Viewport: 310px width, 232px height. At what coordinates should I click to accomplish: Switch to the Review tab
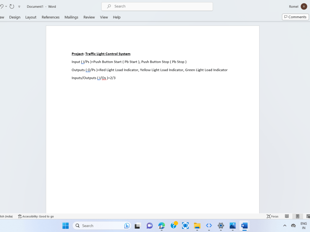(89, 17)
